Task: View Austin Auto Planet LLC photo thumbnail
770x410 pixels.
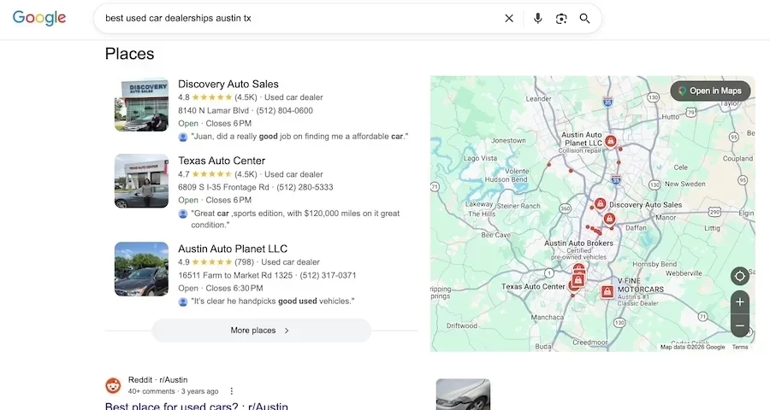Action: pos(141,269)
